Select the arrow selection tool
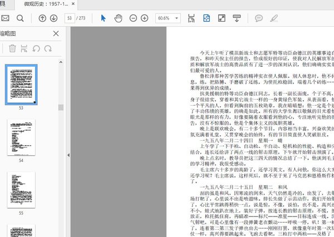The height and width of the screenshot is (237, 334). (104, 18)
